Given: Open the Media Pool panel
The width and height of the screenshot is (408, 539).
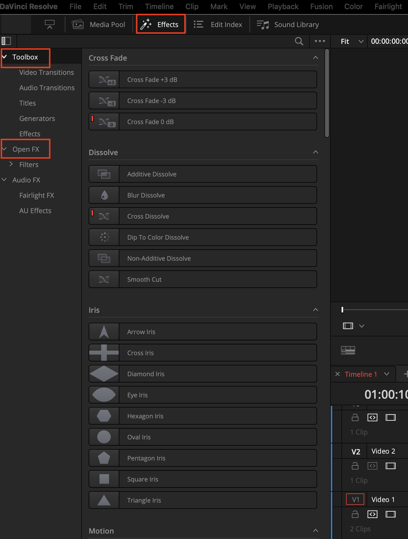Looking at the screenshot, I should pos(100,24).
